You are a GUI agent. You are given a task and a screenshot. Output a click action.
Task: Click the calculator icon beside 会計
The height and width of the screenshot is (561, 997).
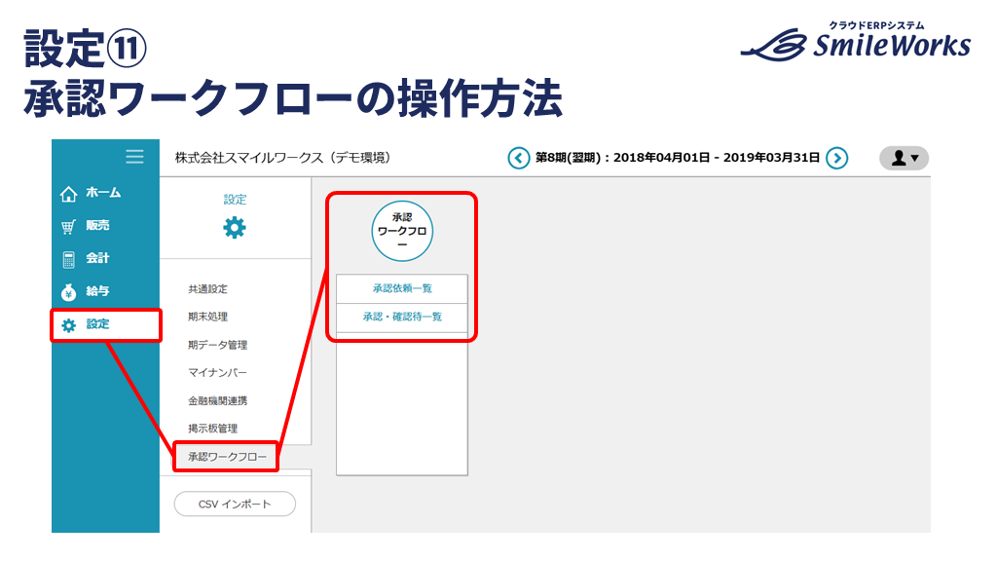[x=69, y=259]
